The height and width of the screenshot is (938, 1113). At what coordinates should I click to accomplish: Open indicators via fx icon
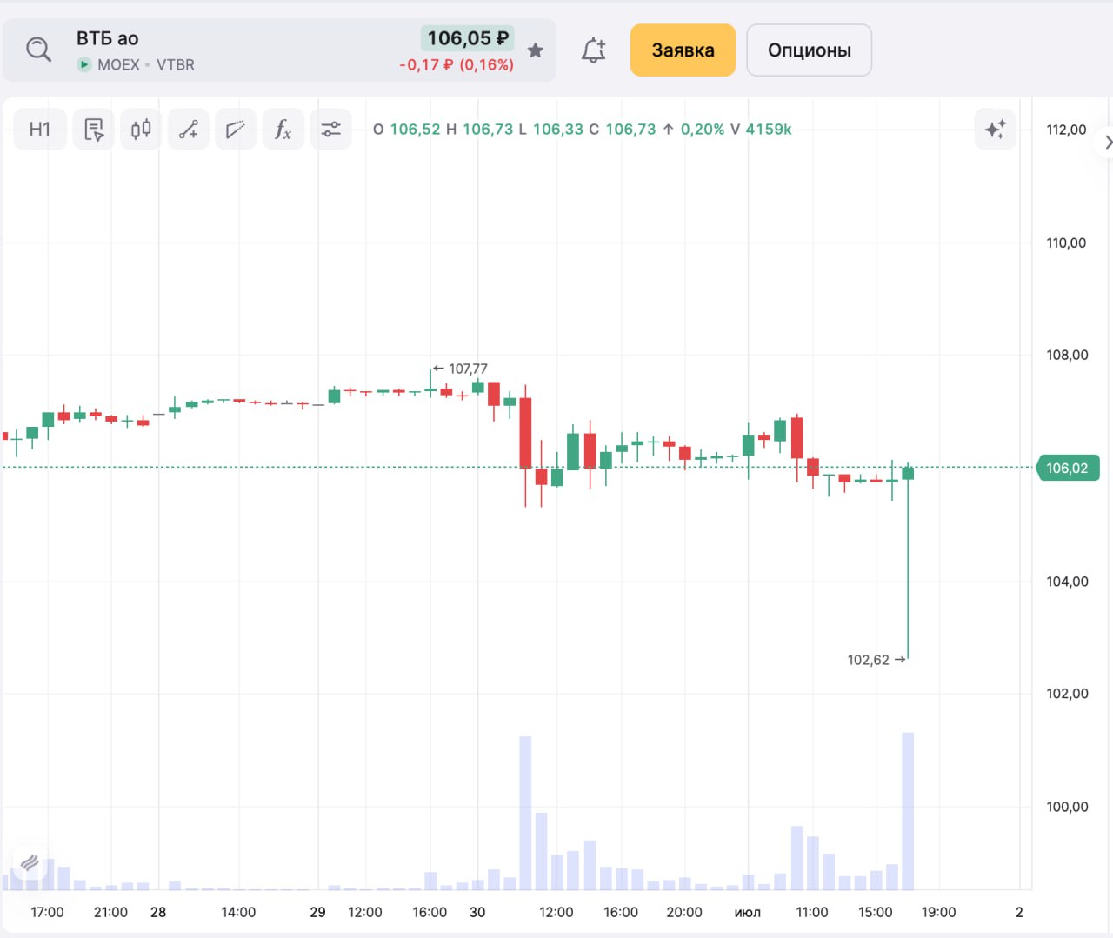pos(283,130)
